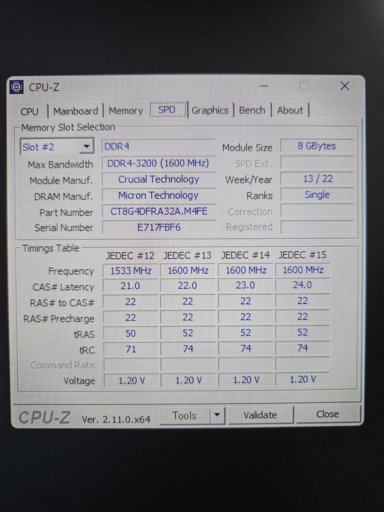Select the SPD tab
Image resolution: width=384 pixels, height=512 pixels.
click(x=167, y=109)
